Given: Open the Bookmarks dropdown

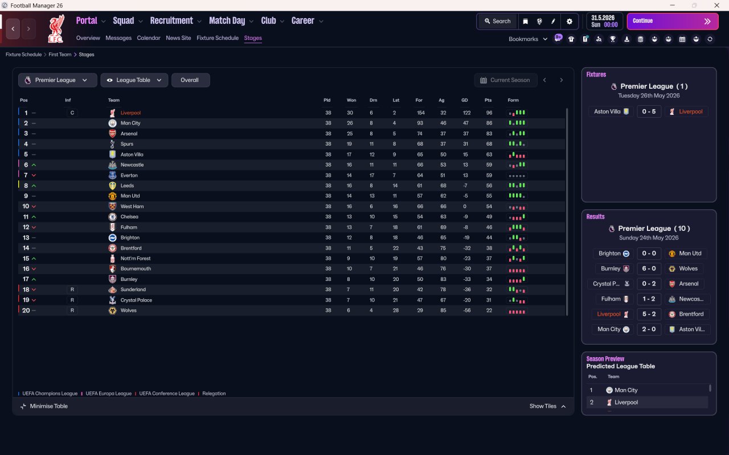Looking at the screenshot, I should click(x=528, y=39).
